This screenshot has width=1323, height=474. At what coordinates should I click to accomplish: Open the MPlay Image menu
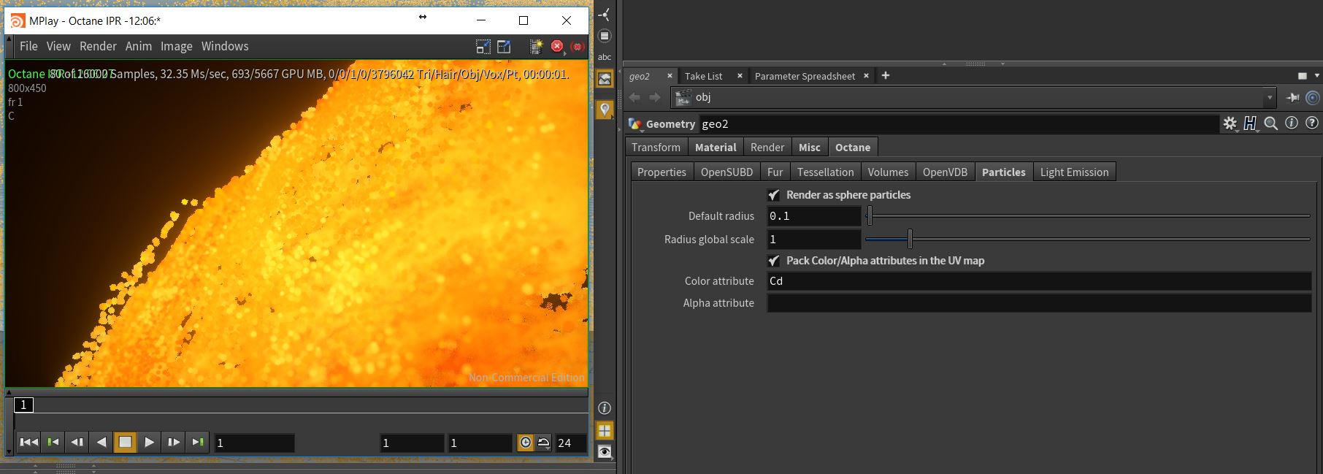point(177,46)
